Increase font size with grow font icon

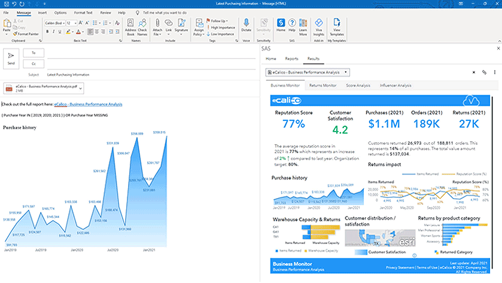tap(81, 23)
